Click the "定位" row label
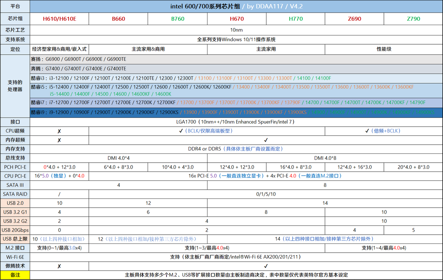This screenshot has height=280, width=443. 15,49
